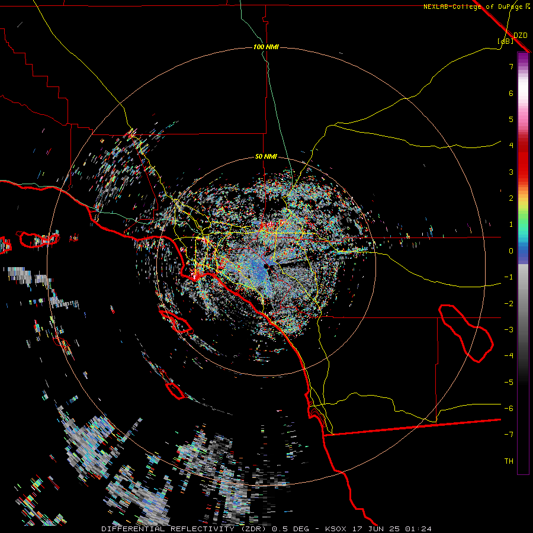The image size is (533, 533).
Task: Click the 2 value on the color scale
Action: click(x=511, y=198)
